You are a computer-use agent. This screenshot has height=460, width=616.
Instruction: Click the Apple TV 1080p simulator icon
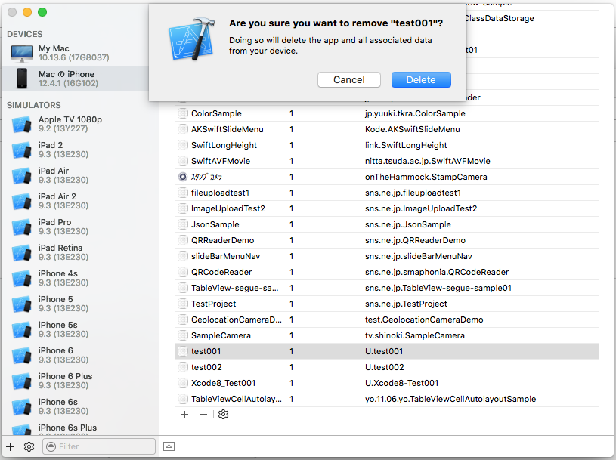22,125
